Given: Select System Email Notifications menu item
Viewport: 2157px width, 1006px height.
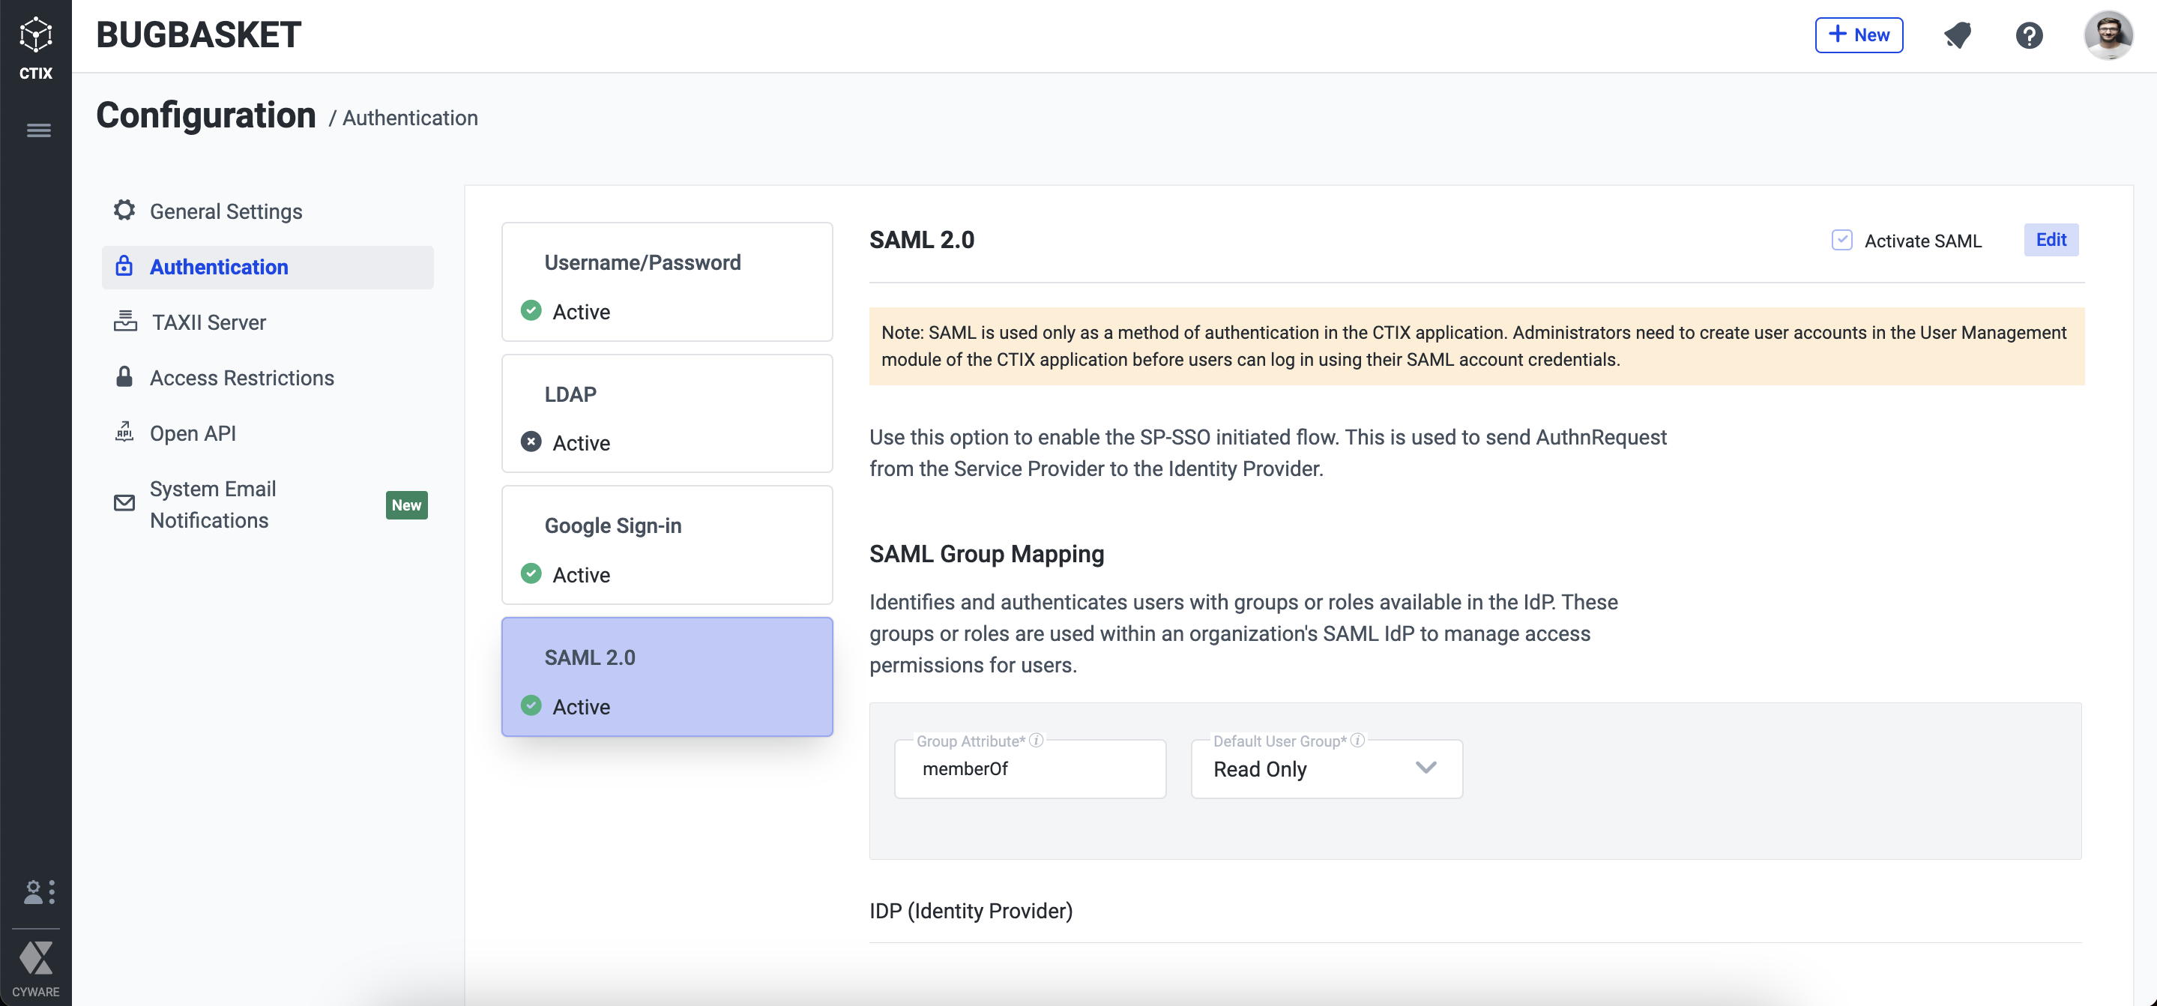Looking at the screenshot, I should [x=213, y=504].
